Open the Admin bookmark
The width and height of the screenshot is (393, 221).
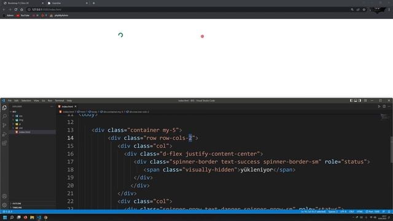8,15
